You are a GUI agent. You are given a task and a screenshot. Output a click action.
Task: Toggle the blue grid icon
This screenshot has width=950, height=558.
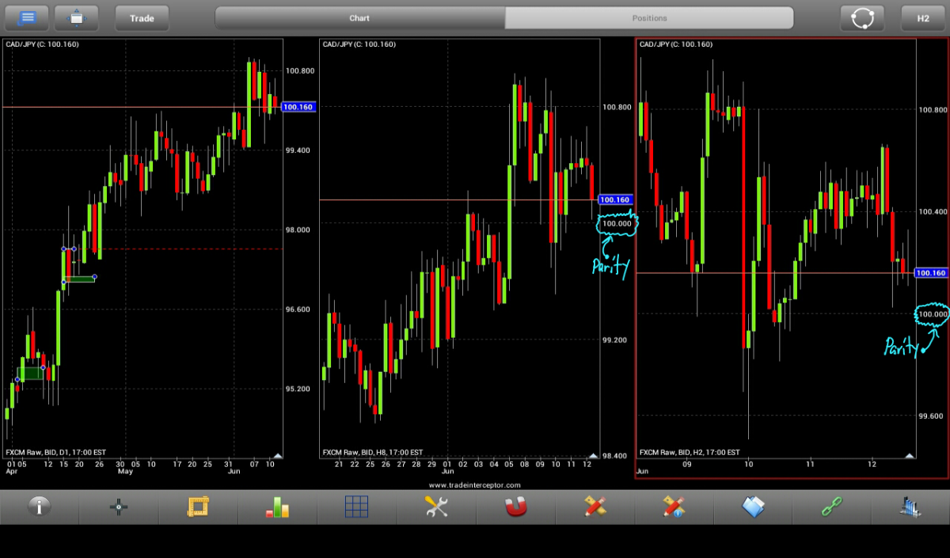point(356,507)
